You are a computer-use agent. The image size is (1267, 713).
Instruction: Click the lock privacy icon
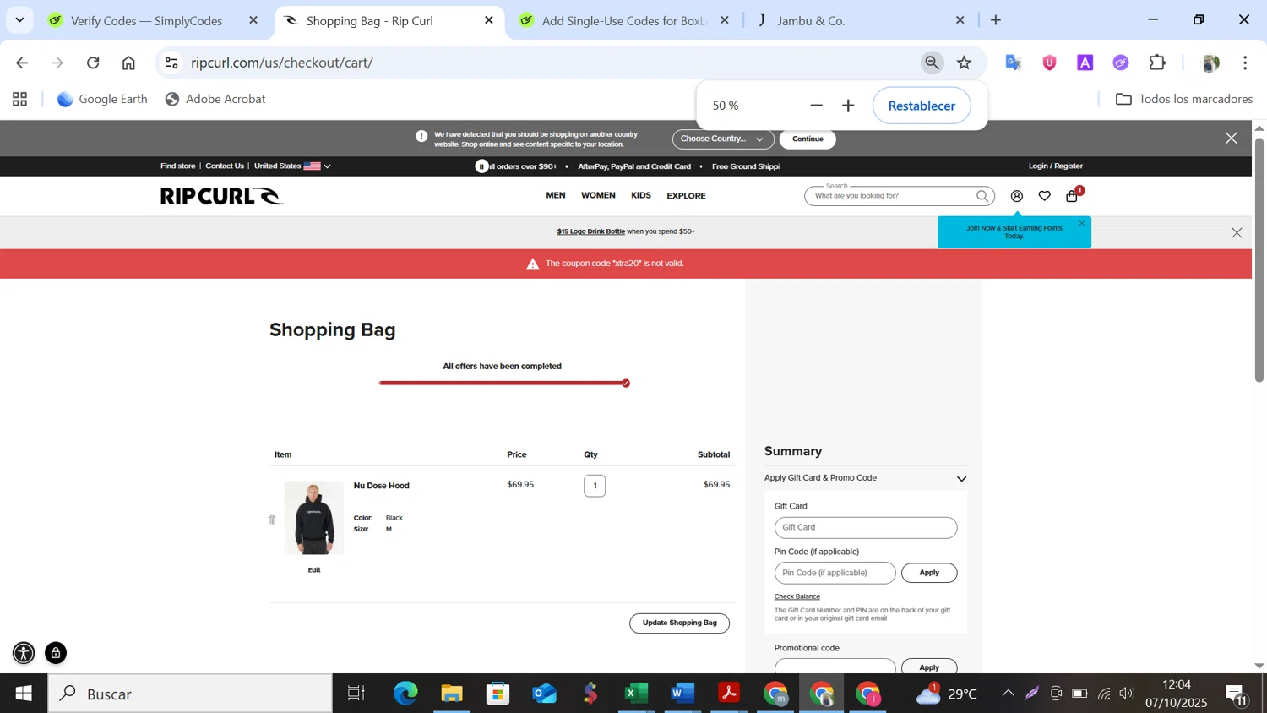pos(56,653)
